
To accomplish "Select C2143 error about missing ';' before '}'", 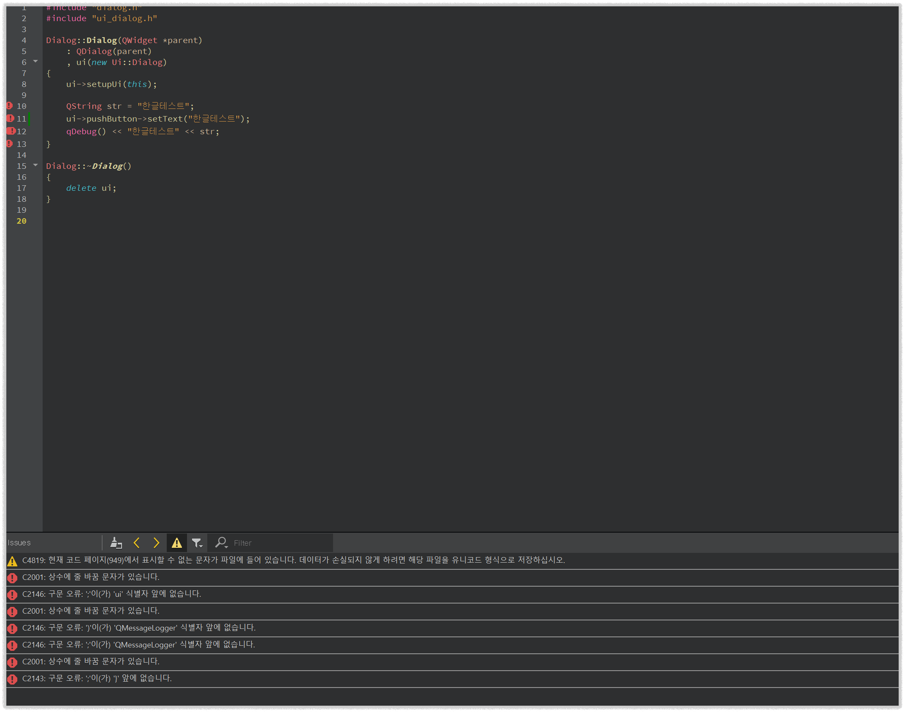I will pos(97,678).
